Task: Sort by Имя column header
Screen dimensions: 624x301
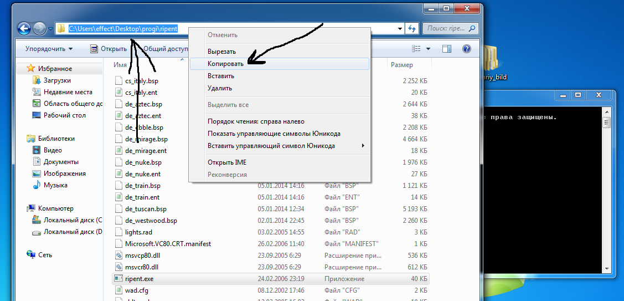Action: pos(120,65)
